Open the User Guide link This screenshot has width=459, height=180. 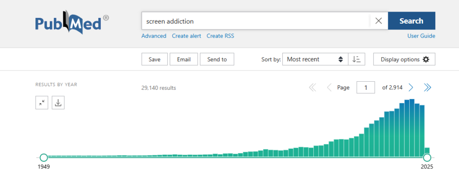421,36
